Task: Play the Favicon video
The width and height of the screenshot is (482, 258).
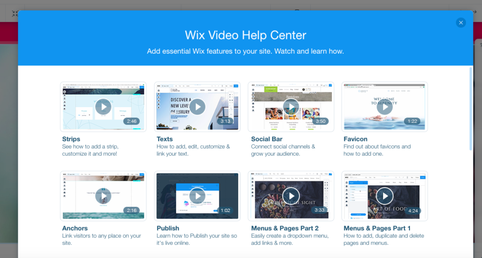Action: point(385,107)
